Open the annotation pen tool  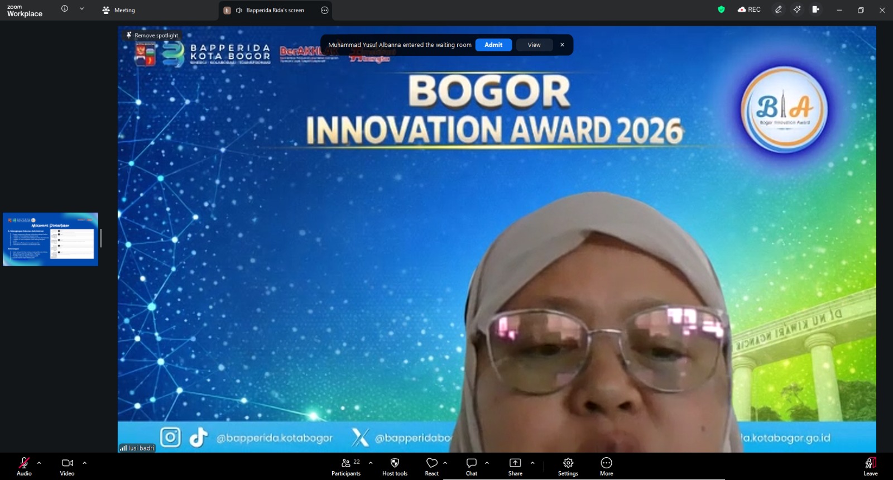(779, 9)
